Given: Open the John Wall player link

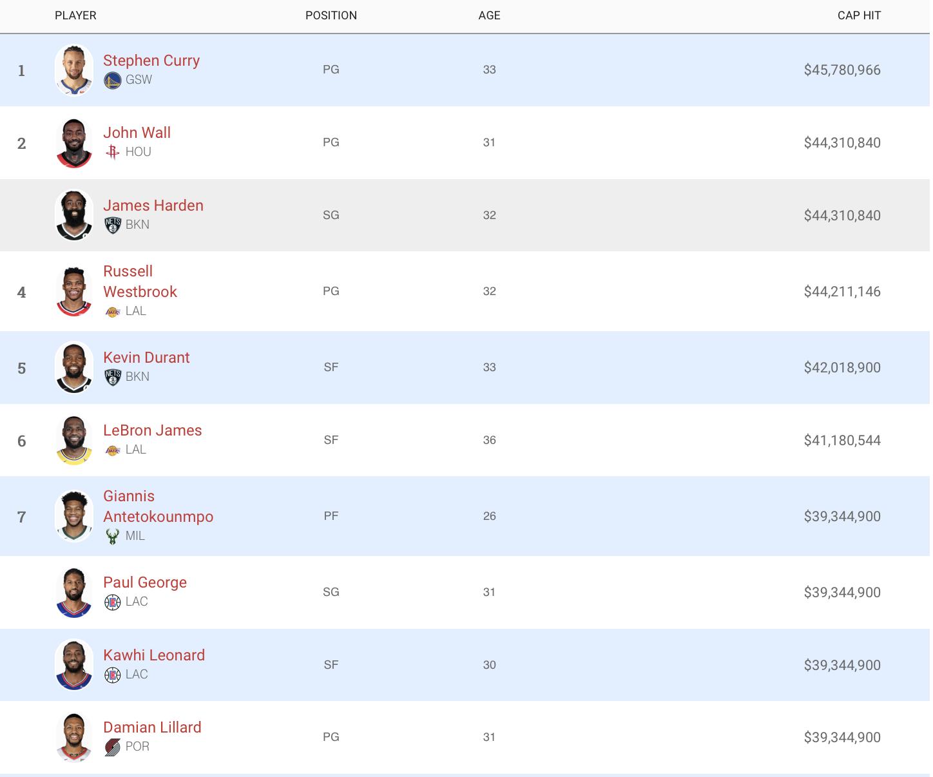Looking at the screenshot, I should 137,133.
